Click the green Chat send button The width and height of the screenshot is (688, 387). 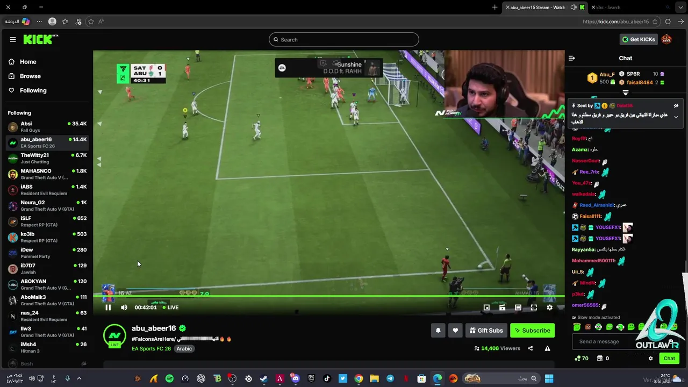pyautogui.click(x=669, y=358)
